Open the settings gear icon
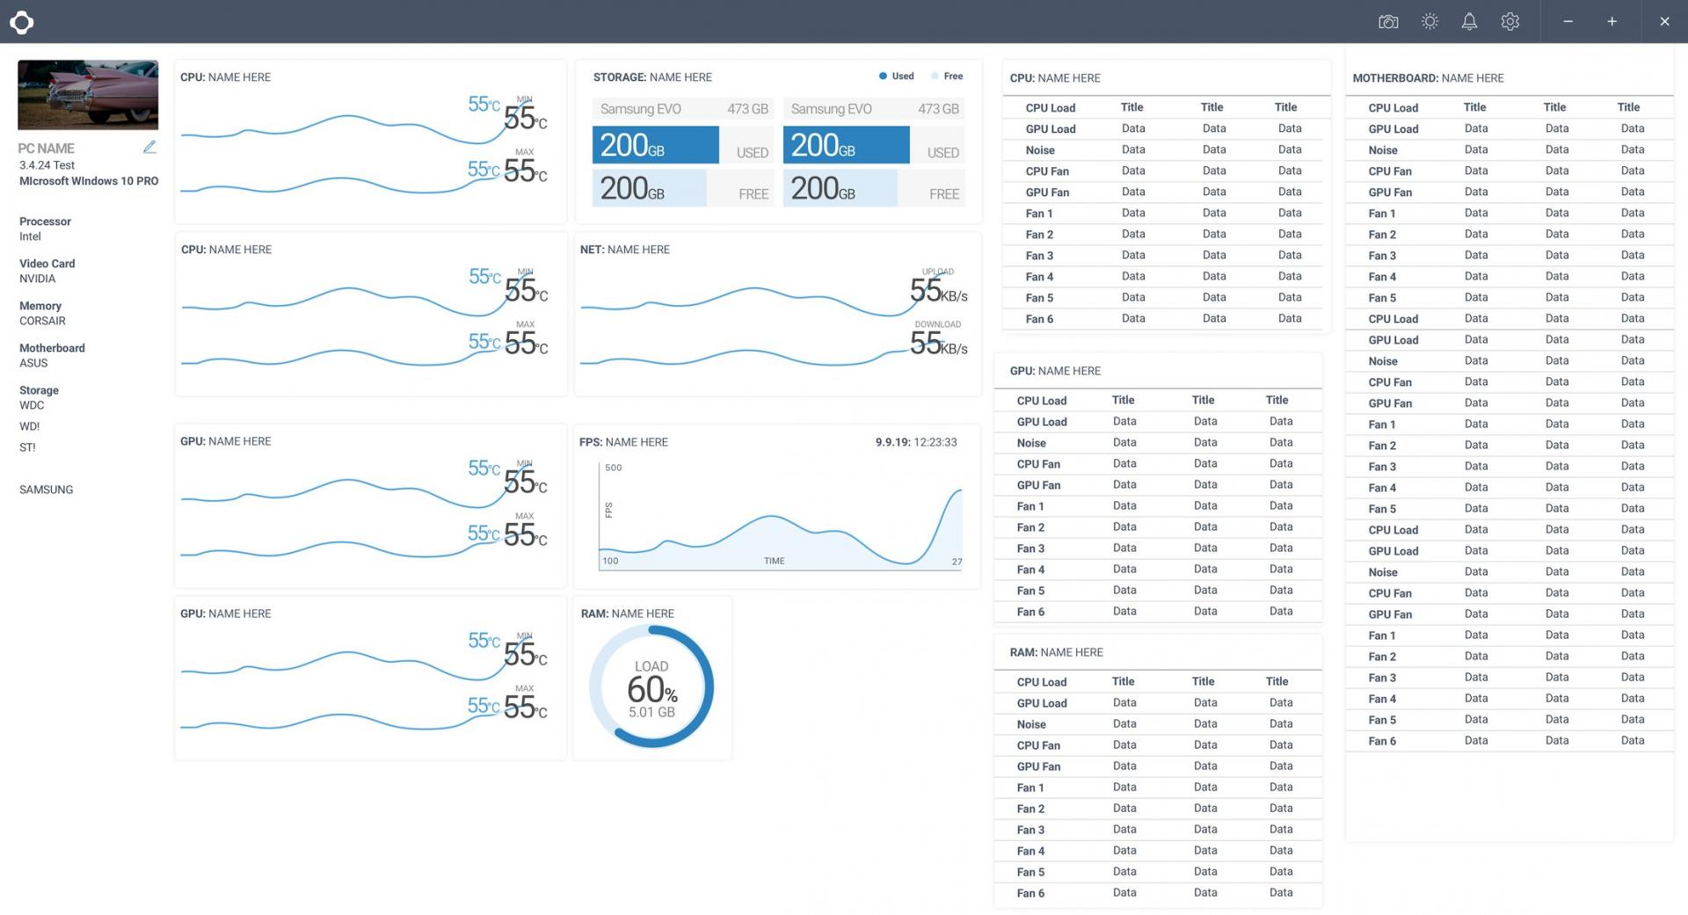This screenshot has width=1688, height=915. tap(1510, 22)
